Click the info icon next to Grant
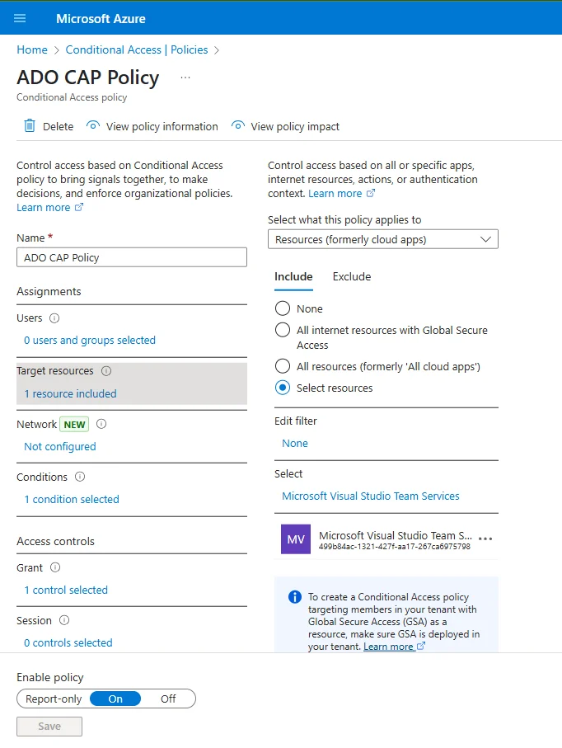 [55, 567]
